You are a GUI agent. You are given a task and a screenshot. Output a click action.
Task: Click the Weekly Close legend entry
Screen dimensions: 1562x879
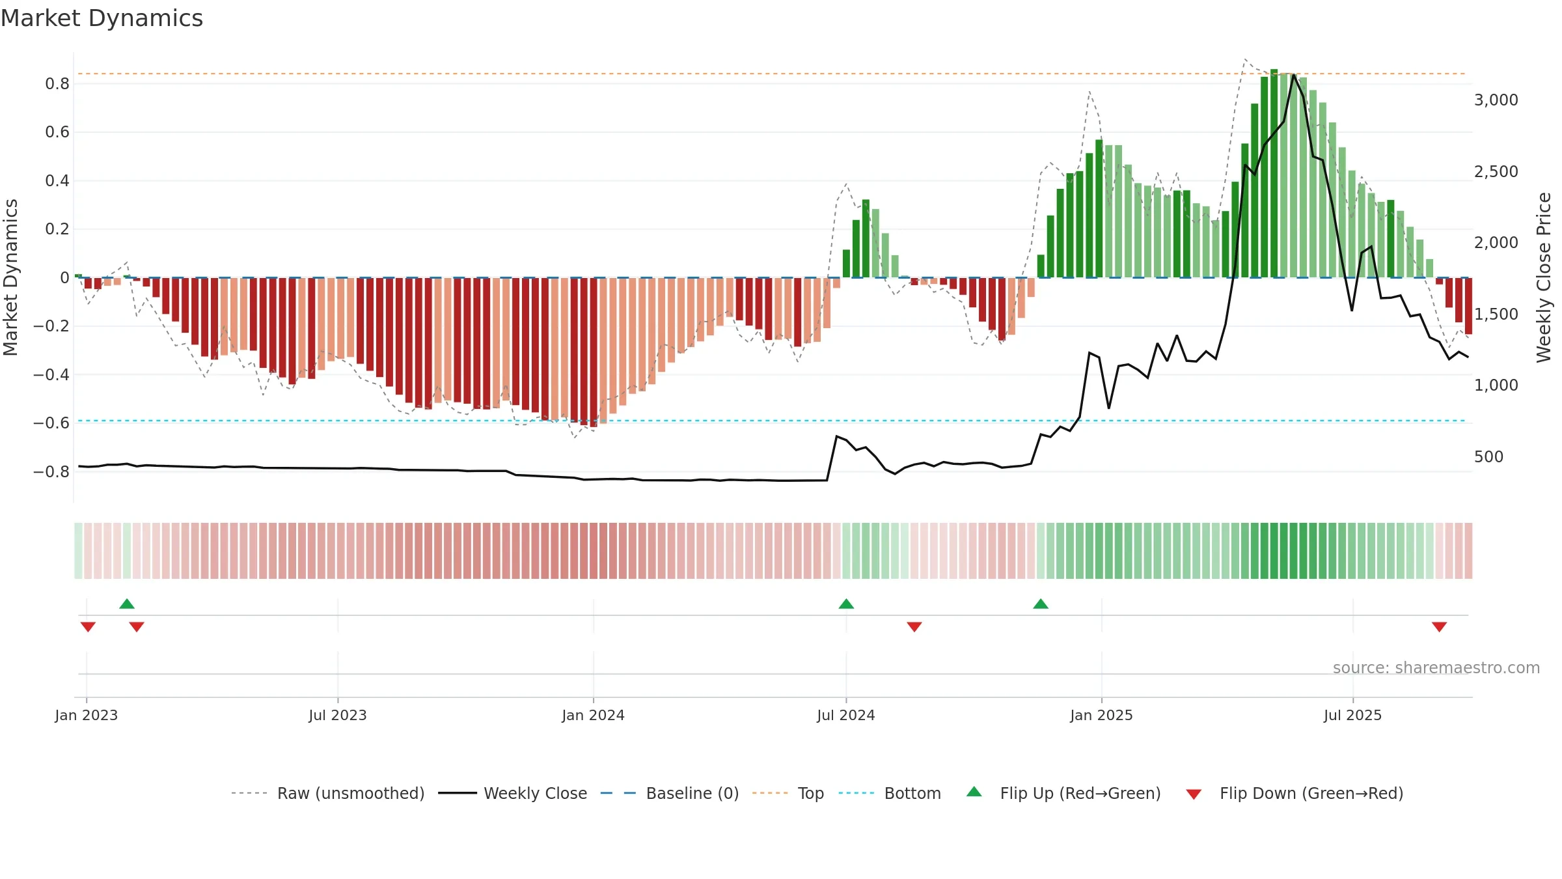coord(513,793)
